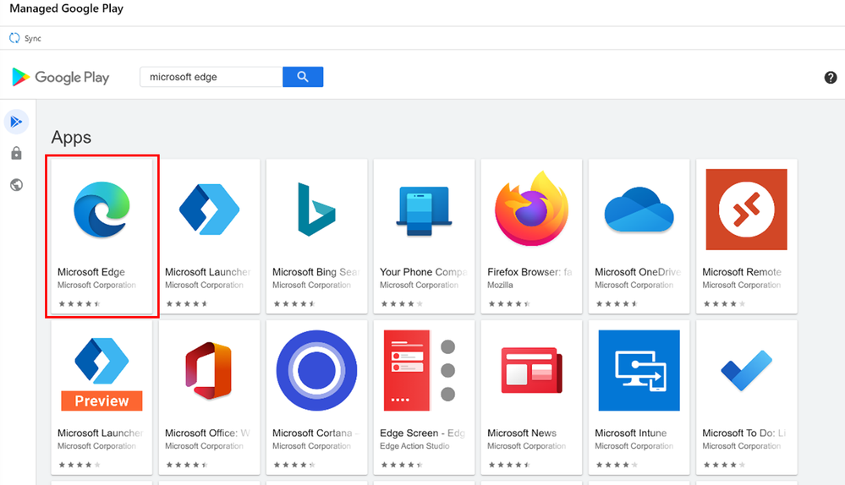This screenshot has width=845, height=485.
Task: Click the Microsoft News app title
Action: pyautogui.click(x=522, y=433)
